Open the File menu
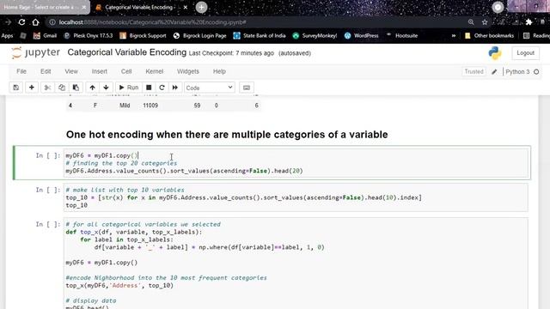Screen dimensions: 550x309 pos(21,71)
